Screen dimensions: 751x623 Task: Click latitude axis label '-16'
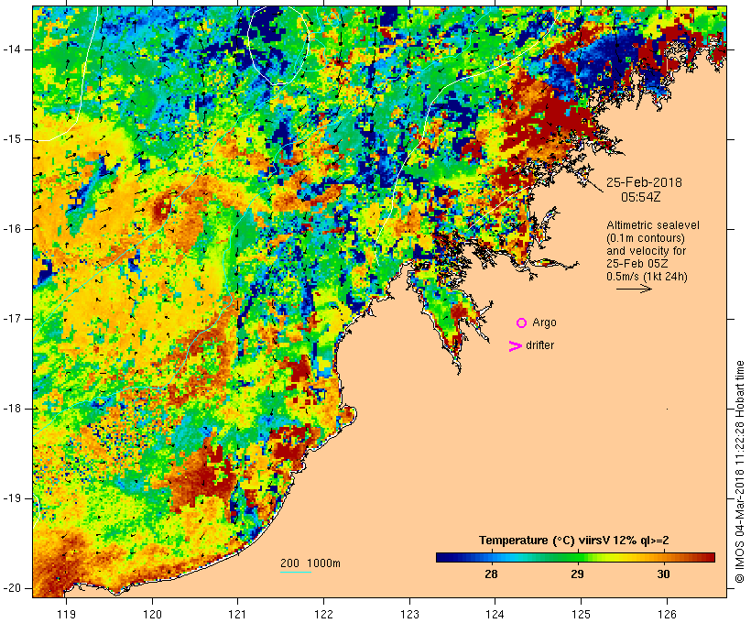[11, 229]
